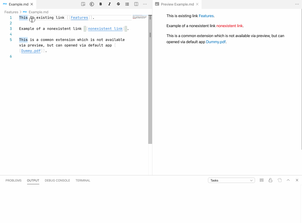Switch to the PROBLEMS tab
The image size is (302, 223).
tap(13, 180)
